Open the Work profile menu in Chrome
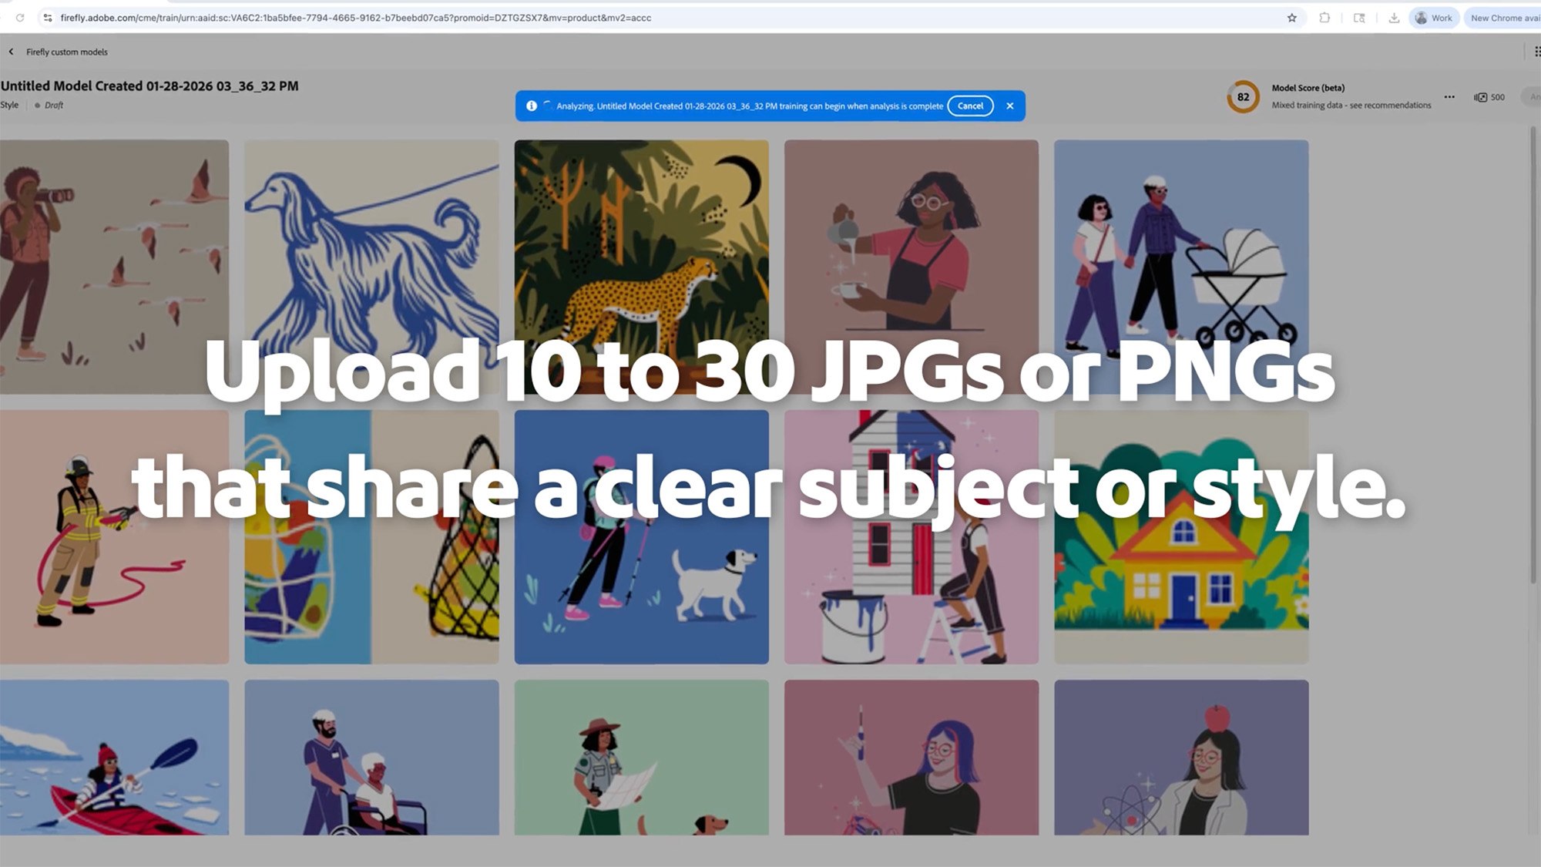The image size is (1541, 867). point(1434,18)
